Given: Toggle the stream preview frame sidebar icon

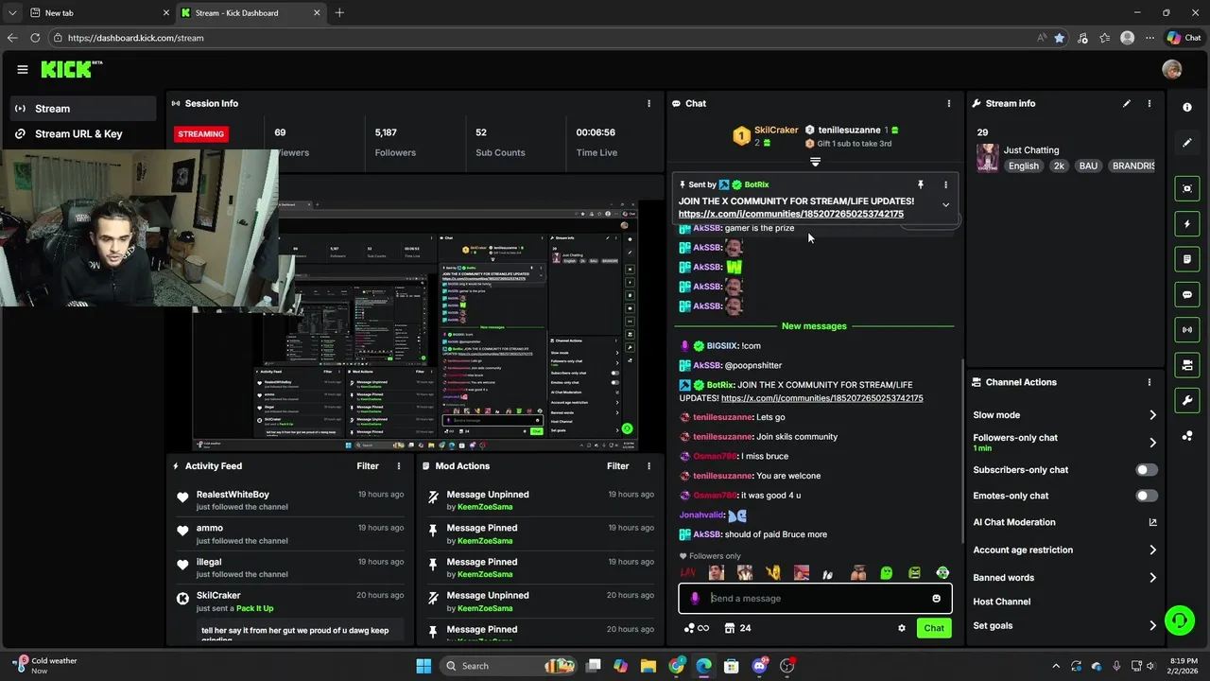Looking at the screenshot, I should click(x=1187, y=188).
